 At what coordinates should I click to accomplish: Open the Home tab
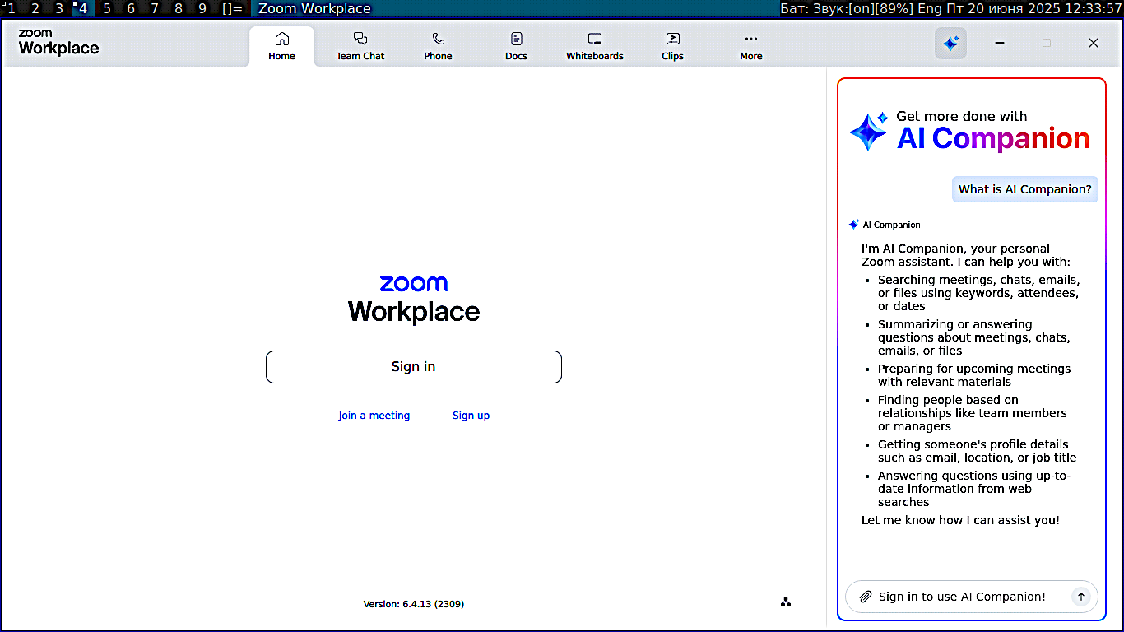tap(281, 47)
